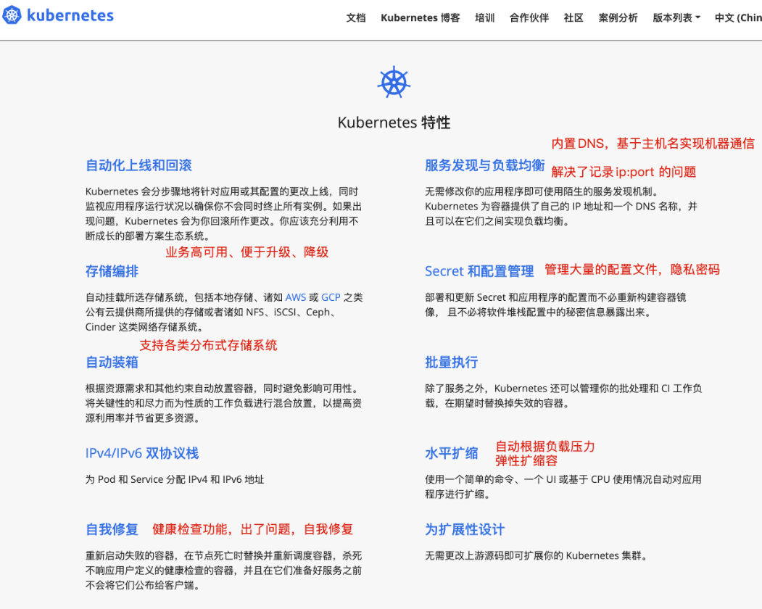Click the Kubernetes 特性 title text
This screenshot has height=609, width=762.
click(394, 123)
